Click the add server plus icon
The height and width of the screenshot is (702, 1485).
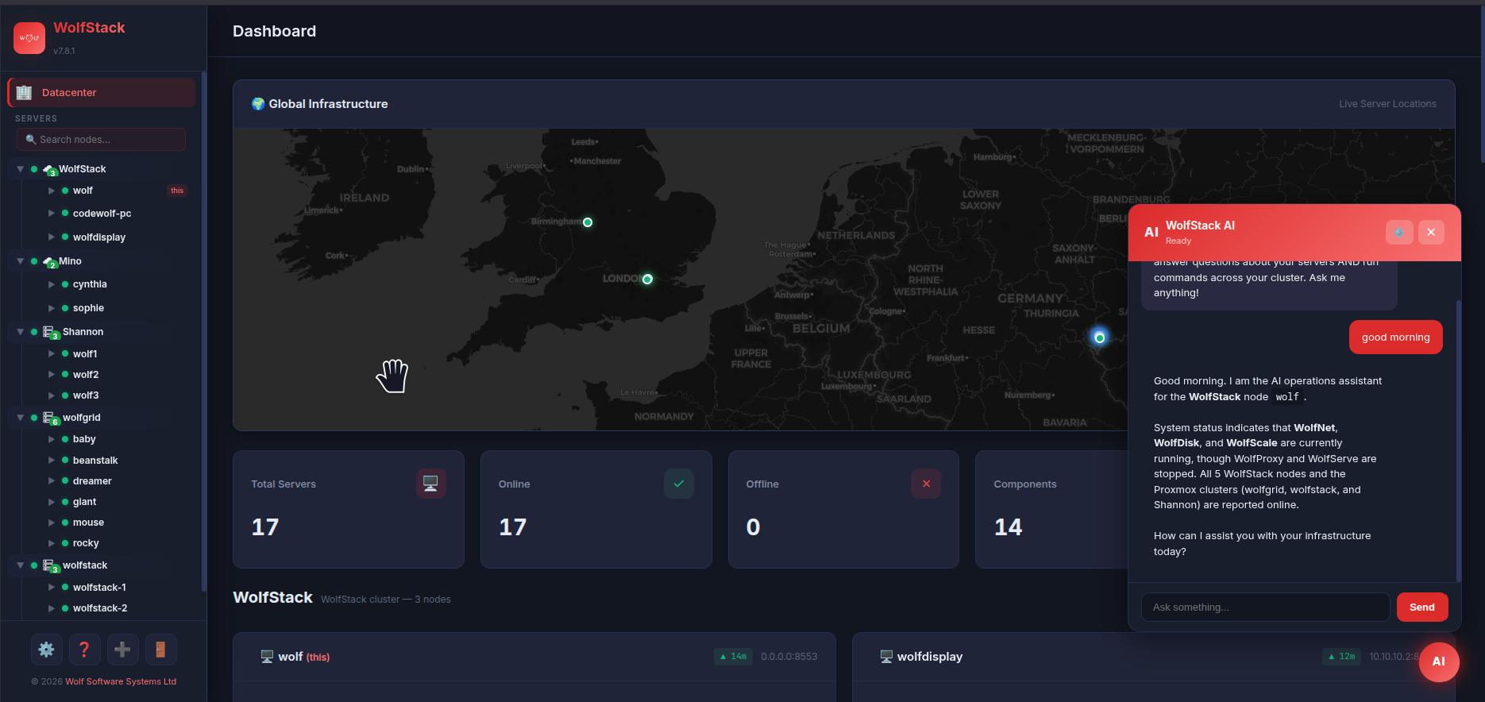122,650
